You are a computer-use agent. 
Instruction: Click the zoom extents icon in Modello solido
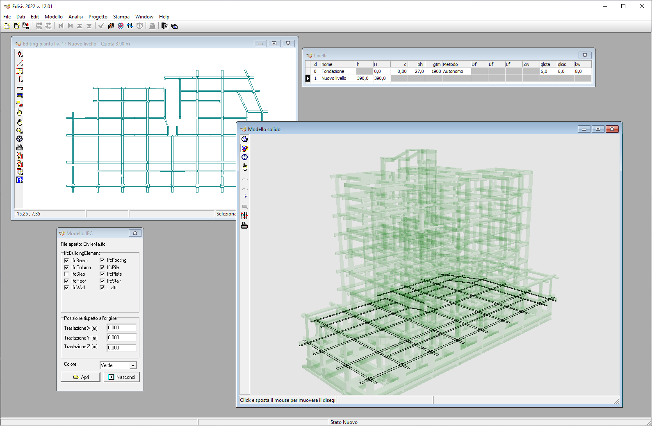coord(245,157)
